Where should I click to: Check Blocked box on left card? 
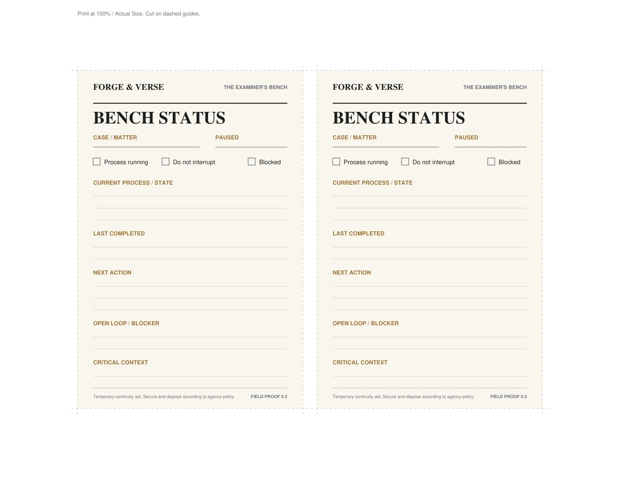click(252, 161)
